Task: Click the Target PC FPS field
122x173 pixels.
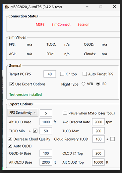Action: tap(50, 74)
